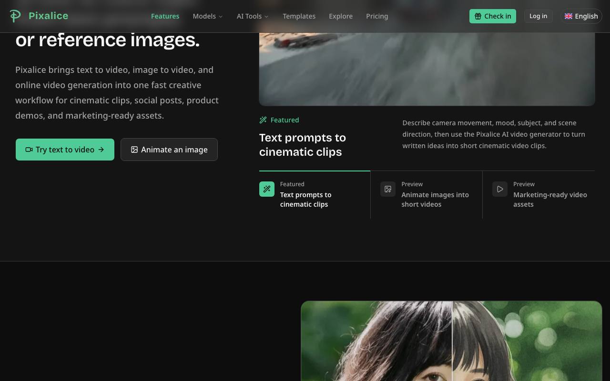610x381 pixels.
Task: Open the English language selector
Action: (x=581, y=16)
